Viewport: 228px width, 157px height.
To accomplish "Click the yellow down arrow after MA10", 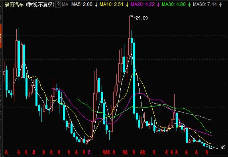I will [127, 5].
